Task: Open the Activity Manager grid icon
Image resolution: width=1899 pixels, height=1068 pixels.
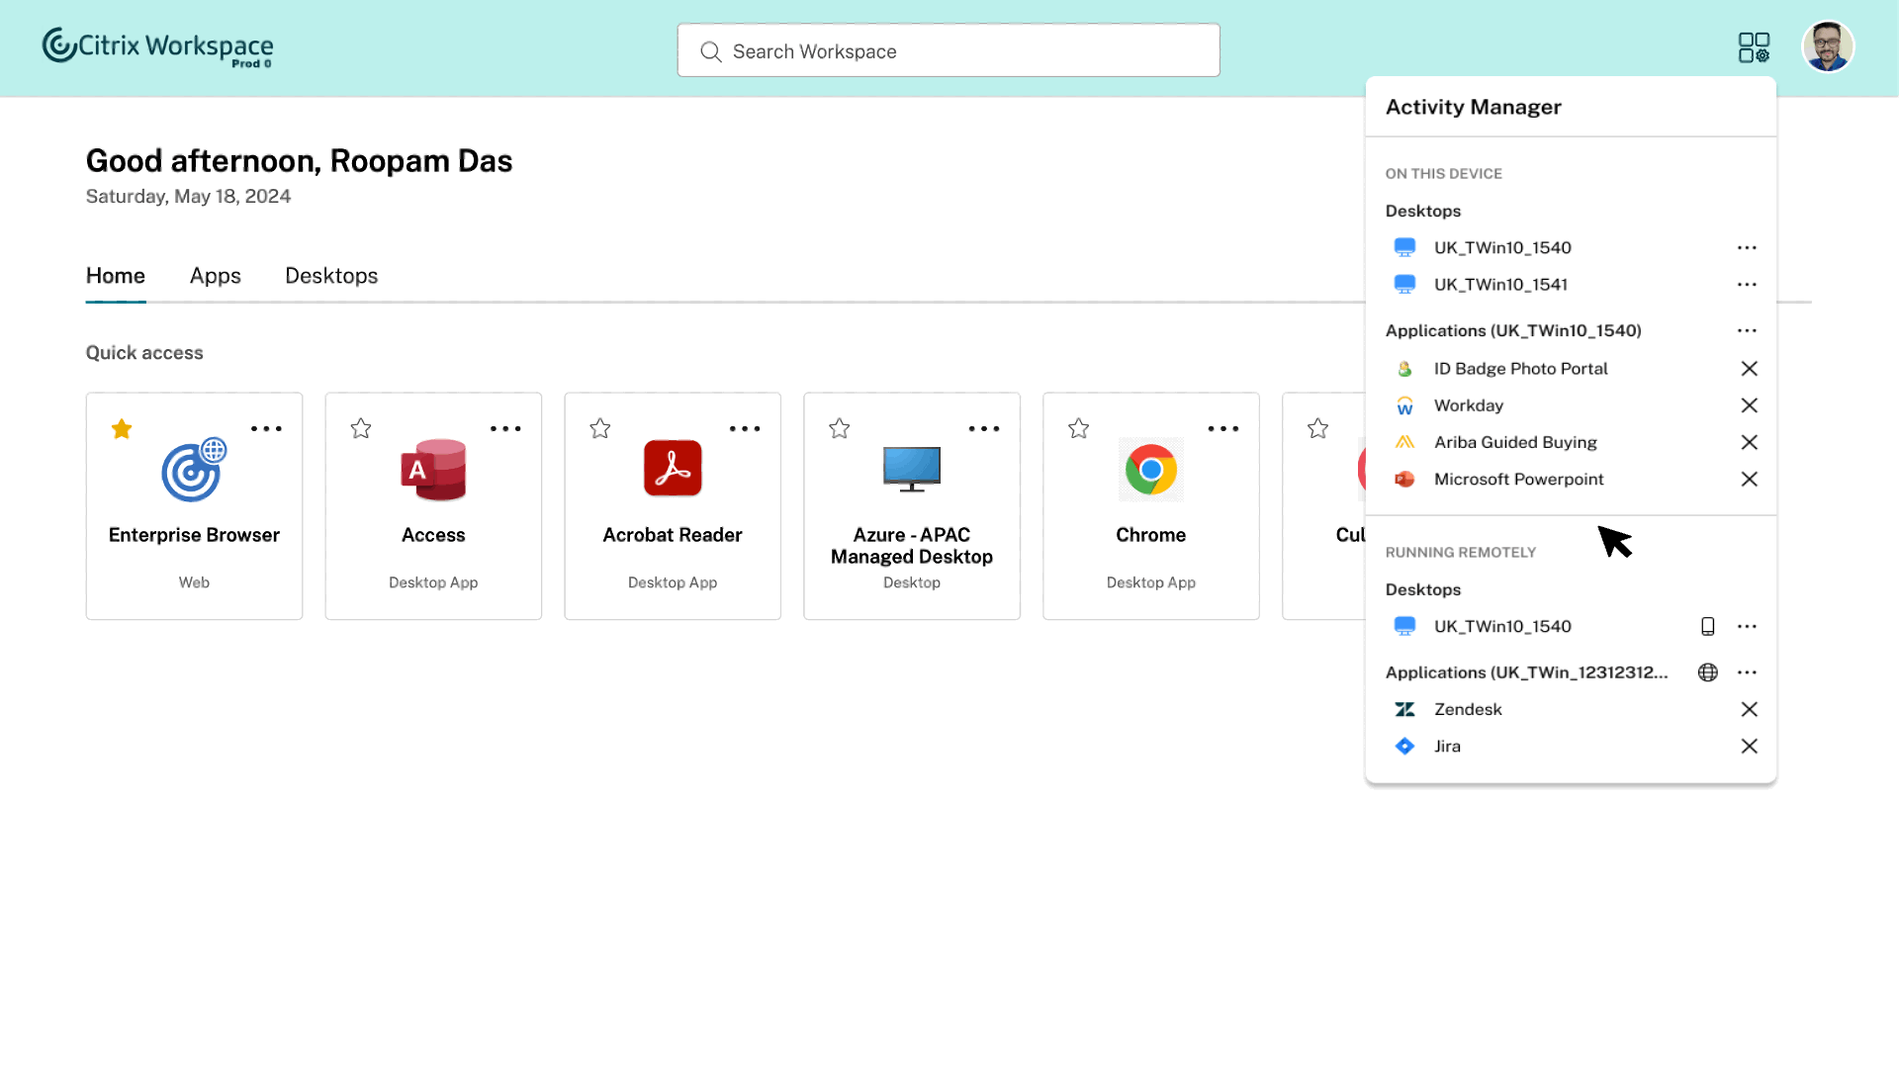Action: 1754,47
